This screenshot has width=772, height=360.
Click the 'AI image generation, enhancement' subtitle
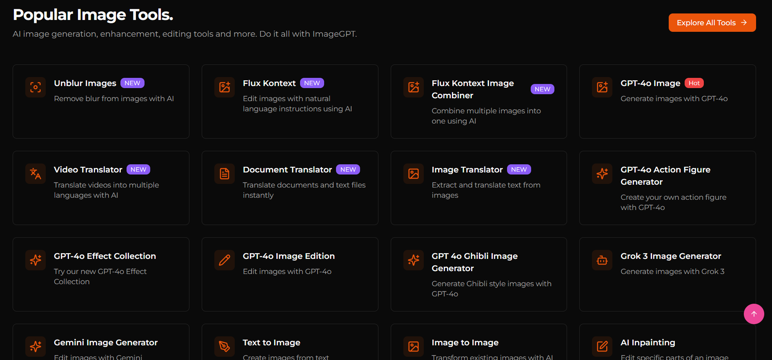coord(185,34)
